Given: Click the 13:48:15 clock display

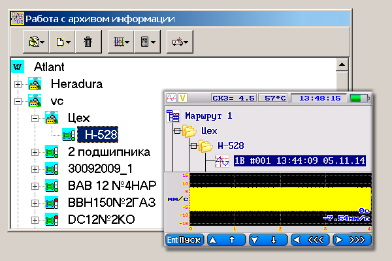Looking at the screenshot, I should click(319, 98).
